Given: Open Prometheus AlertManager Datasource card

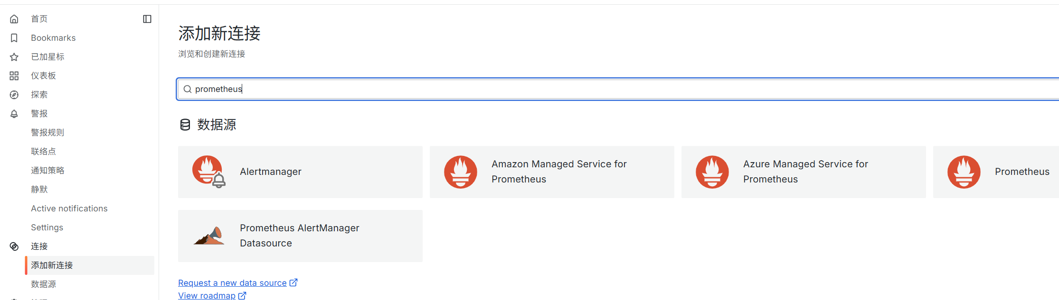Looking at the screenshot, I should [300, 236].
